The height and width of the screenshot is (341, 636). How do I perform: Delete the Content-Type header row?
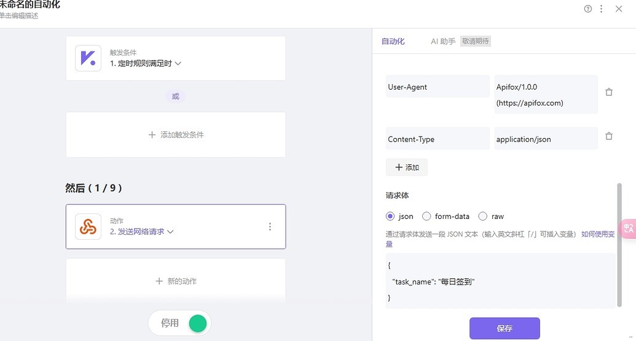pos(609,136)
